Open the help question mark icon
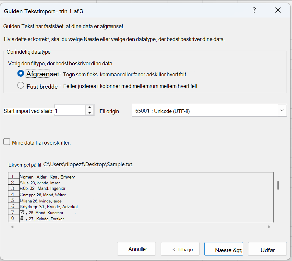The image size is (292, 261). [x=254, y=10]
